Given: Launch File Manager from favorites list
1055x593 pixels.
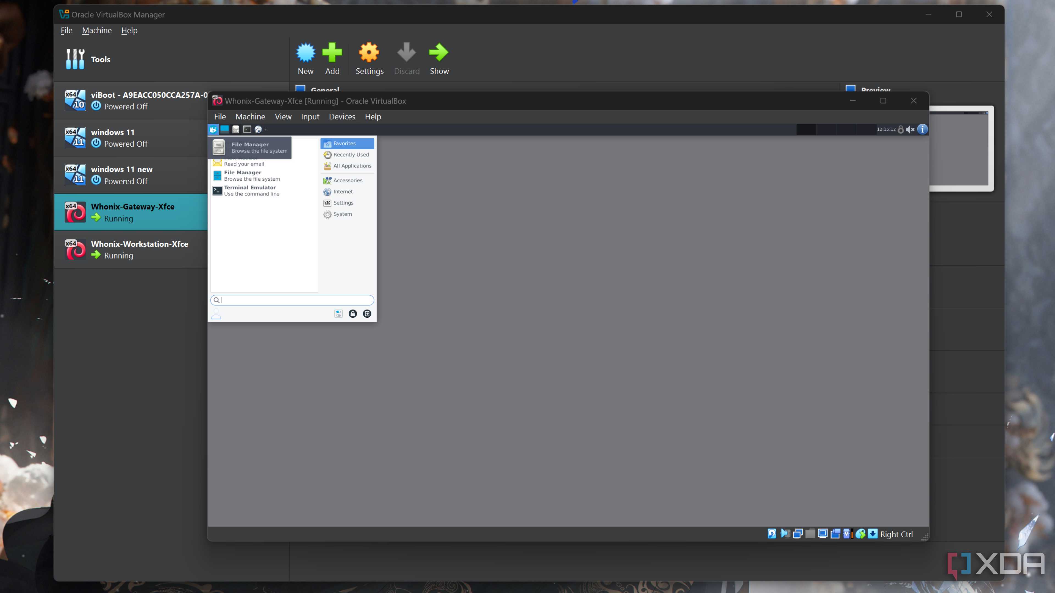Looking at the screenshot, I should click(264, 176).
